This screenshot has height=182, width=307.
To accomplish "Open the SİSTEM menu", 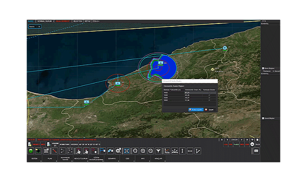I will point(34,159).
